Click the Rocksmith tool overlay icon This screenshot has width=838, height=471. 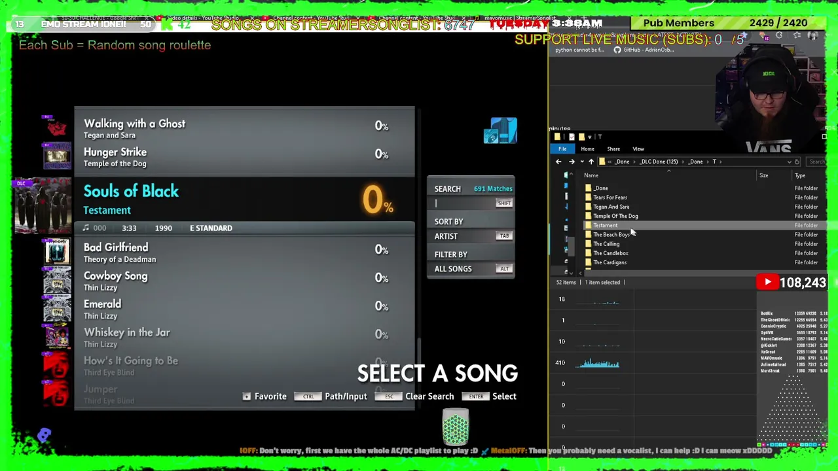point(501,131)
